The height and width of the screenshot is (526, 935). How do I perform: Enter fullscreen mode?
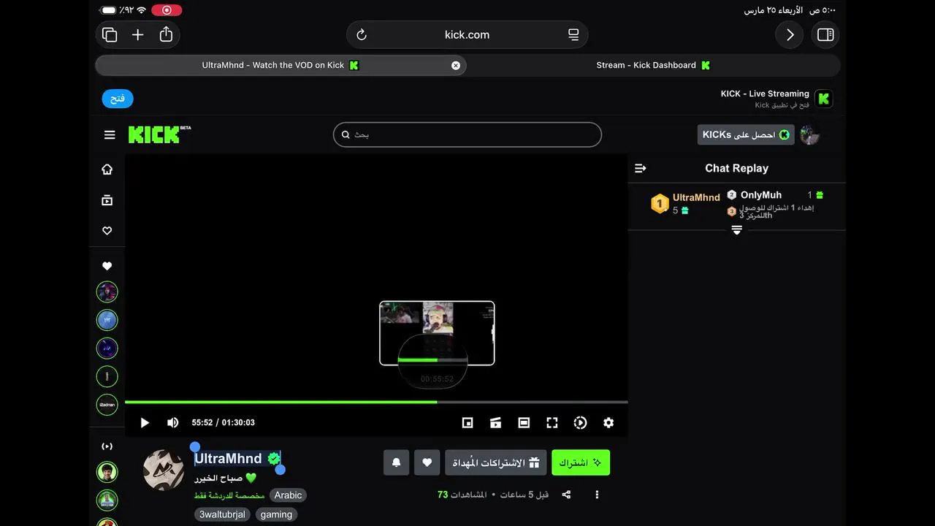point(552,422)
